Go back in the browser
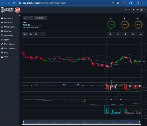This screenshot has width=147, height=126. click(x=3, y=3)
